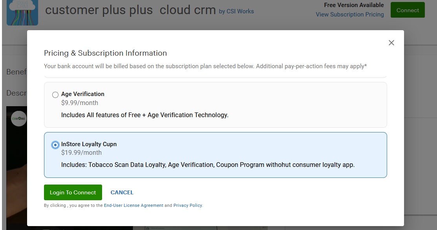
Task: Click the Pricing & Subscription Information heading
Action: point(105,53)
